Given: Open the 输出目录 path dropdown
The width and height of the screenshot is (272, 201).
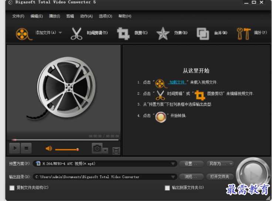Looking at the screenshot, I should point(105,177).
